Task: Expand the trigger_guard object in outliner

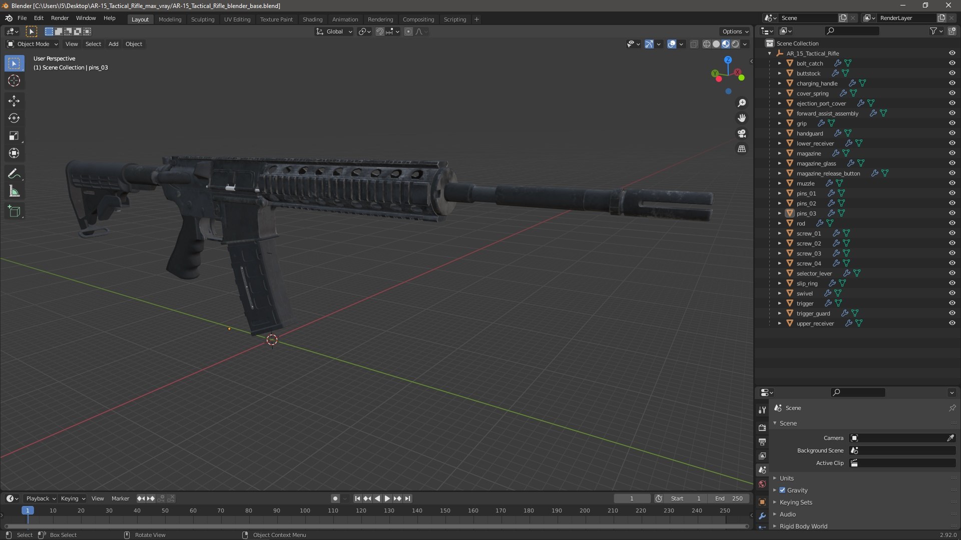Action: pos(779,313)
